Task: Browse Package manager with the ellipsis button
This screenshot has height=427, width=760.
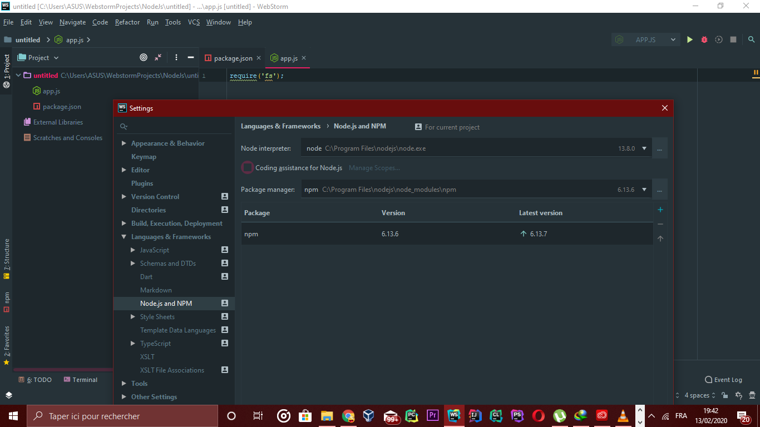Action: coord(659,190)
